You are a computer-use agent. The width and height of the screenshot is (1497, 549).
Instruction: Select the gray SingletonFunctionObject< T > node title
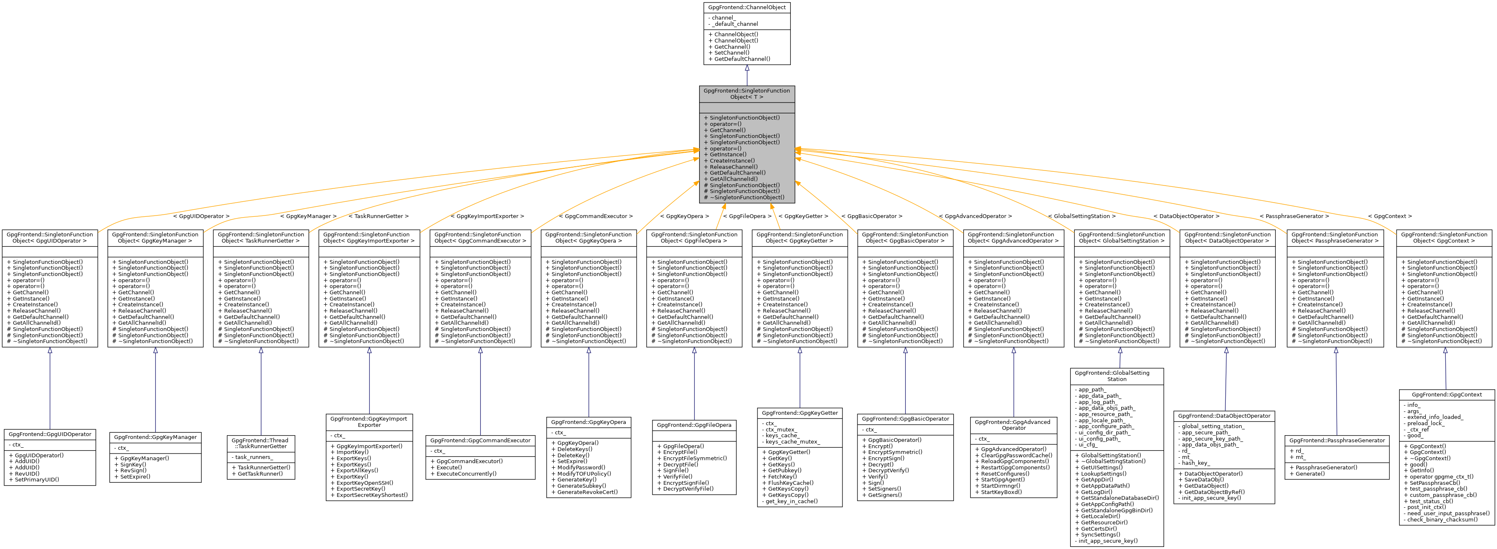747,94
